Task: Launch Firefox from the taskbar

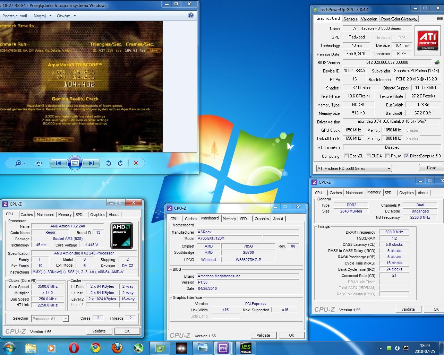Action: click(x=117, y=348)
